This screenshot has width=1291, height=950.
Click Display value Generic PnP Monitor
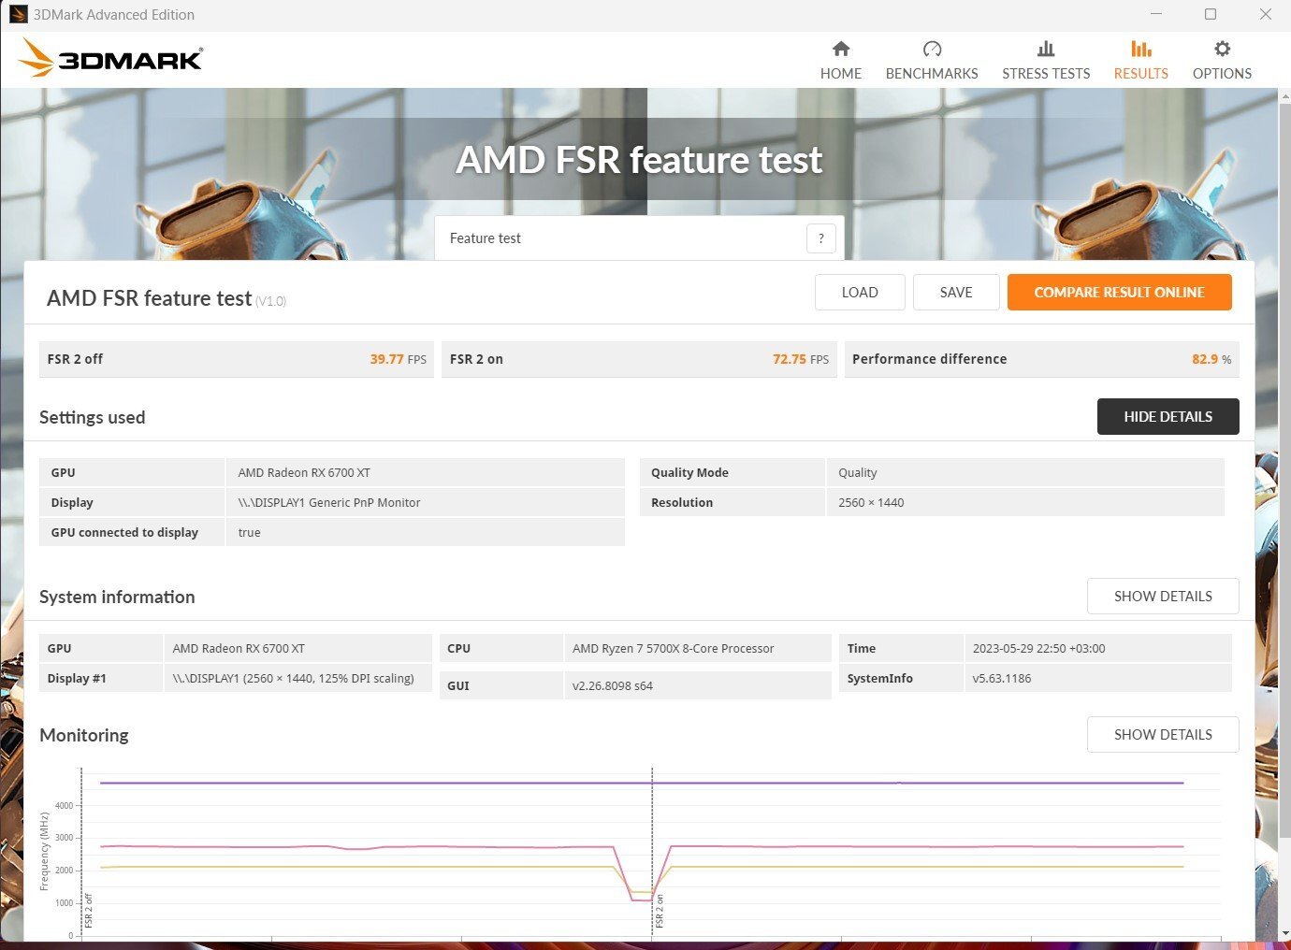328,502
